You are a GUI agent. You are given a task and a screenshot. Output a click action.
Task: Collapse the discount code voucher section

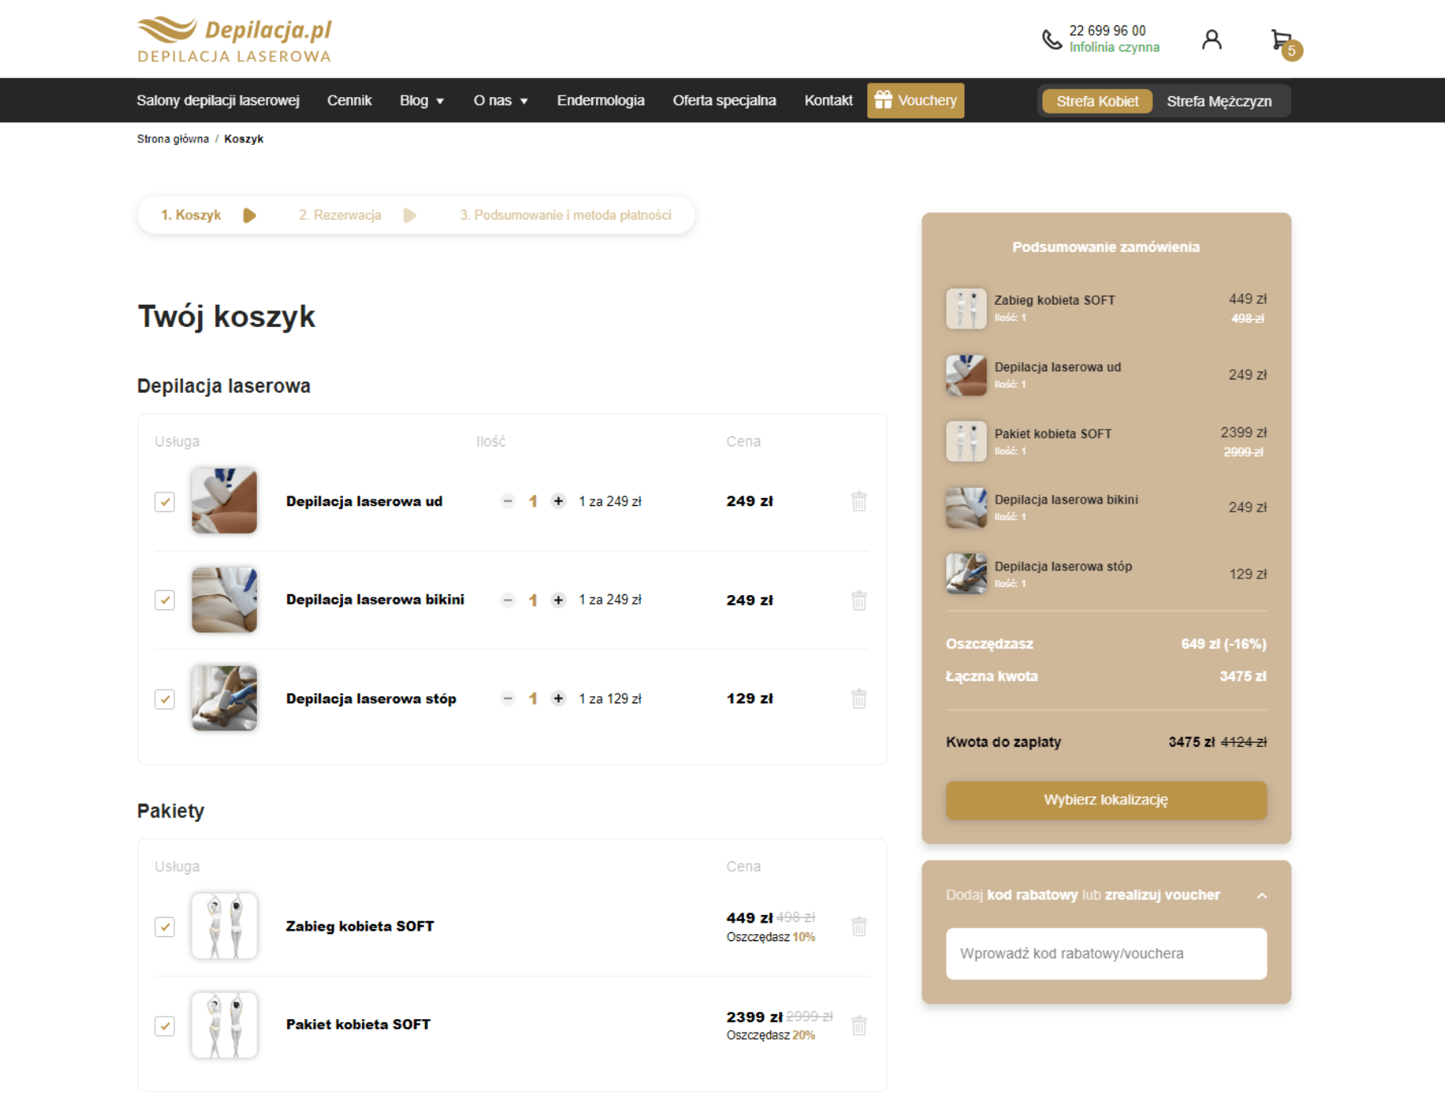tap(1261, 896)
